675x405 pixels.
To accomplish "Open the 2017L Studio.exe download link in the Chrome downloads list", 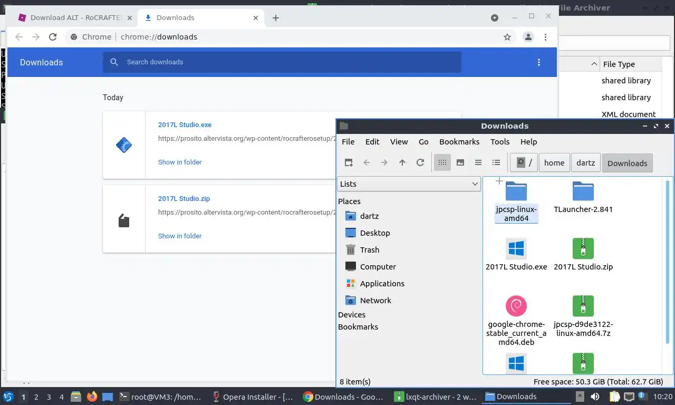I will tap(185, 125).
